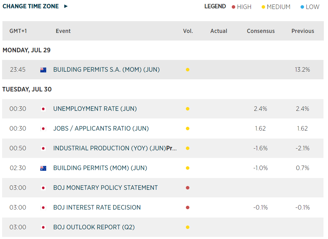This screenshot has width=328, height=239.
Task: Click red volatility dot on BoJ Monetary Policy Statement
Action: tap(188, 188)
